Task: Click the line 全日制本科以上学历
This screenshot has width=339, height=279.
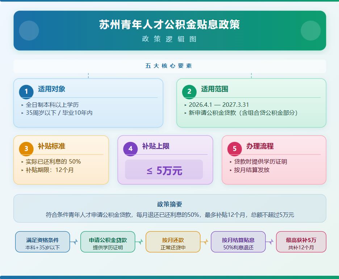Action: [52, 105]
